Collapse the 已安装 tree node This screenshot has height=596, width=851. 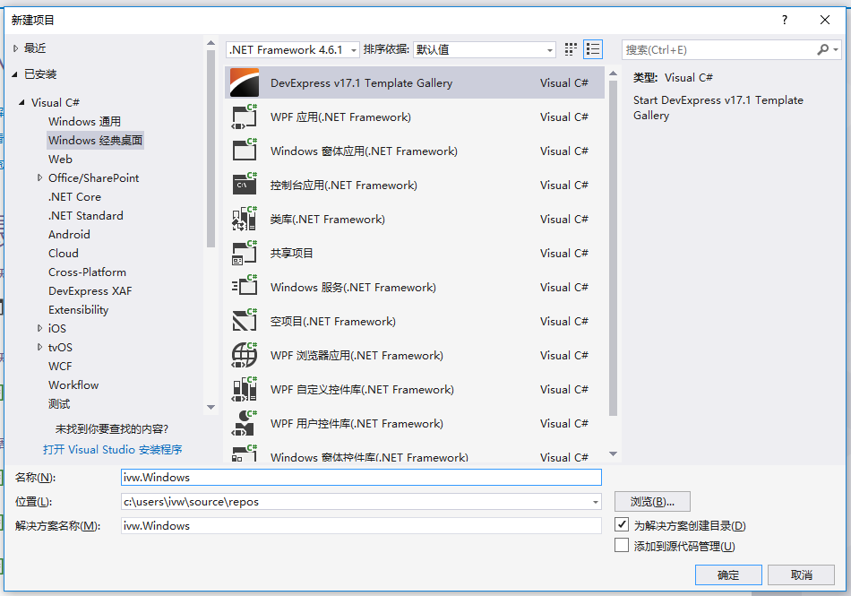[14, 74]
